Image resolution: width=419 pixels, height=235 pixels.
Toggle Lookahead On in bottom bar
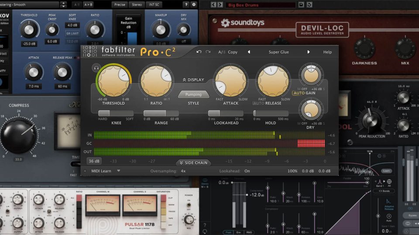(x=247, y=171)
